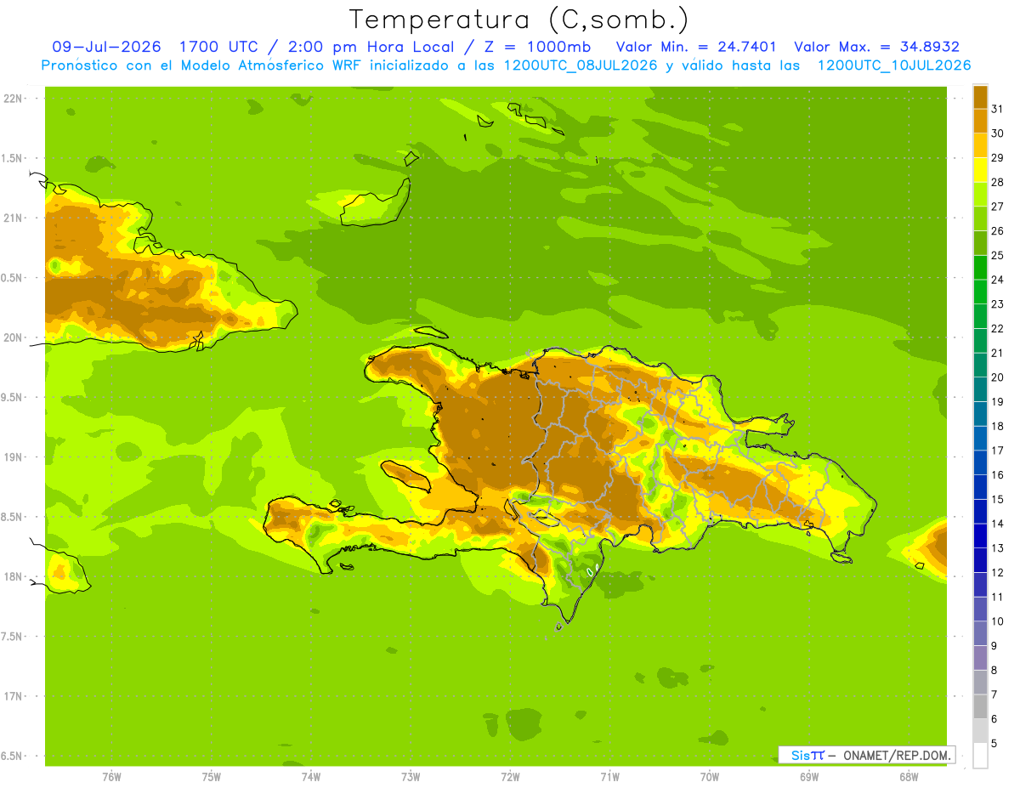Click the '18N' latitude axis label
Image resolution: width=1020 pixels, height=788 pixels.
click(13, 576)
